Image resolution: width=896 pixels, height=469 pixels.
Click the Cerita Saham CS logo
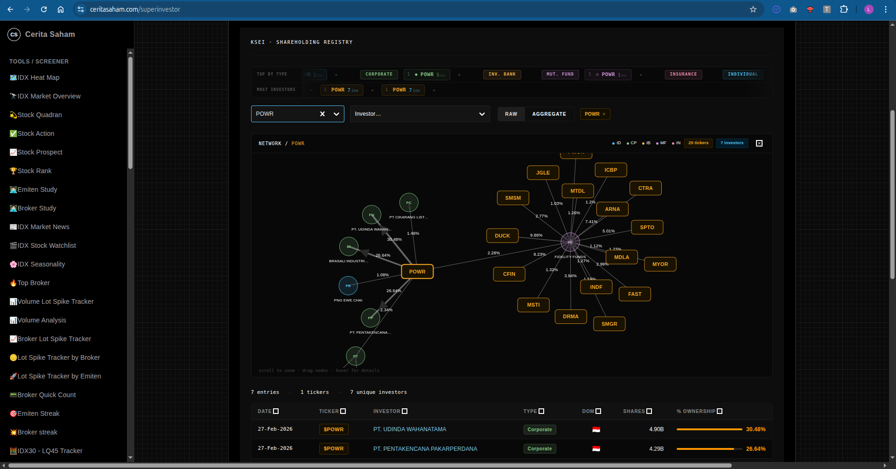14,35
